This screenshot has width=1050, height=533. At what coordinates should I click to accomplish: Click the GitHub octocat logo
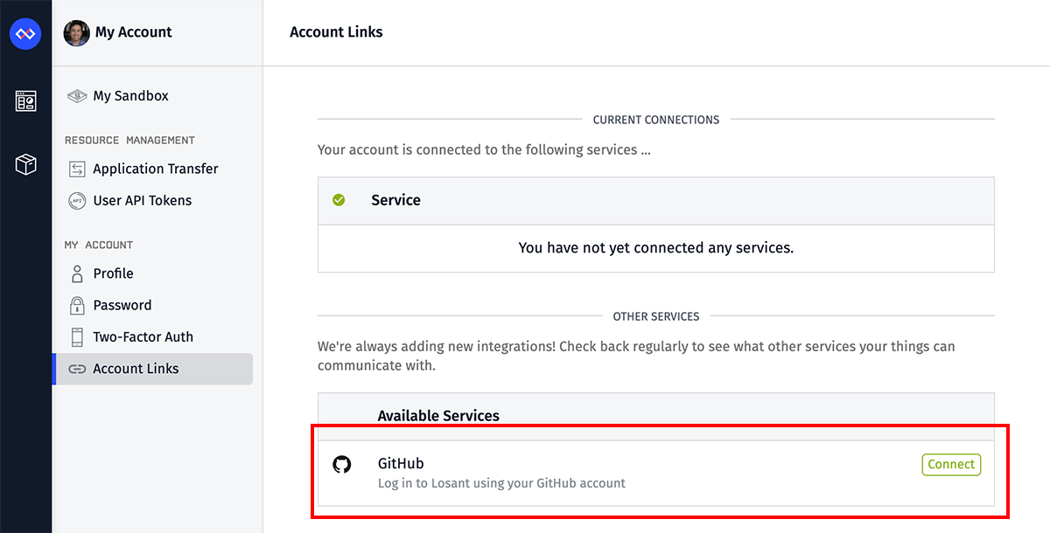[342, 465]
